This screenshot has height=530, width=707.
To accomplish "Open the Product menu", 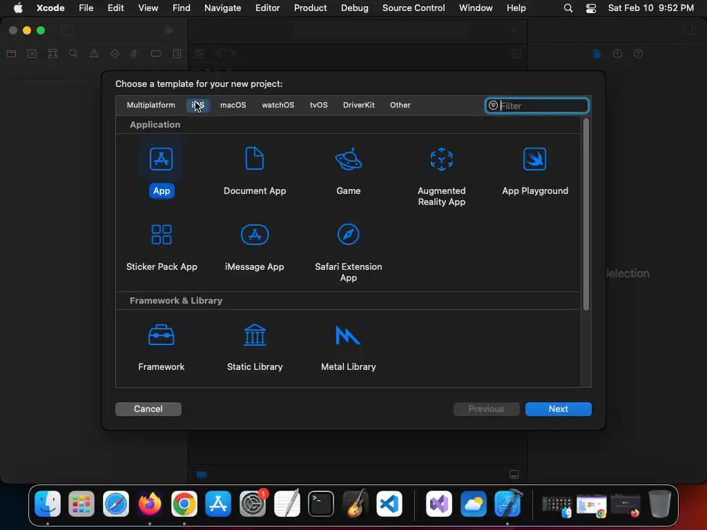I will 310,8.
